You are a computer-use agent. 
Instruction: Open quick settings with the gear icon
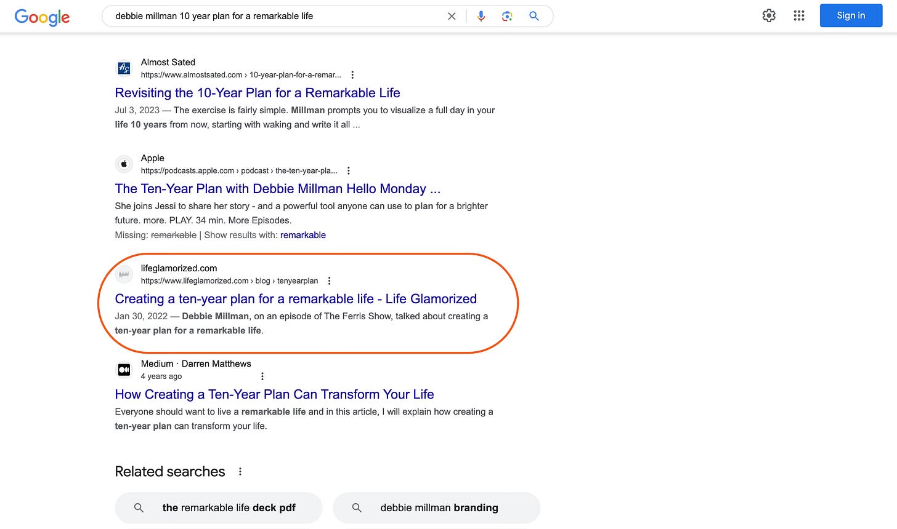coord(769,15)
